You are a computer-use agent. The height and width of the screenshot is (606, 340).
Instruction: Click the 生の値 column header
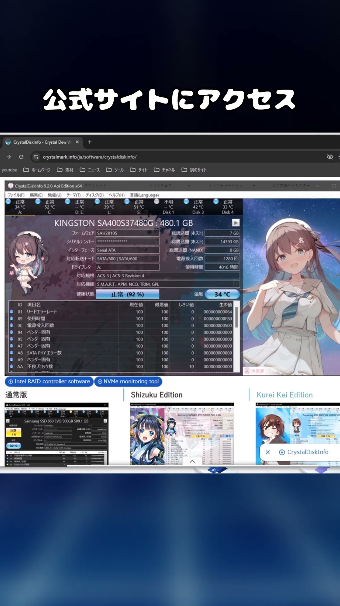point(225,305)
